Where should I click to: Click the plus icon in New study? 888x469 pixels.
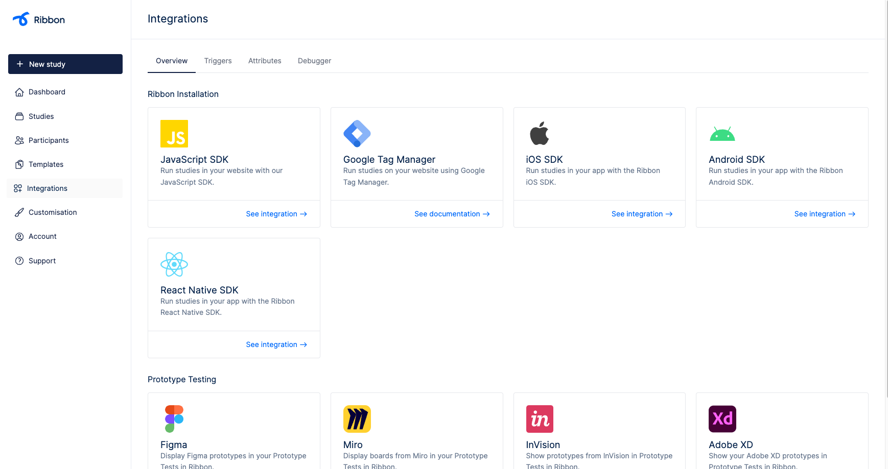point(20,64)
